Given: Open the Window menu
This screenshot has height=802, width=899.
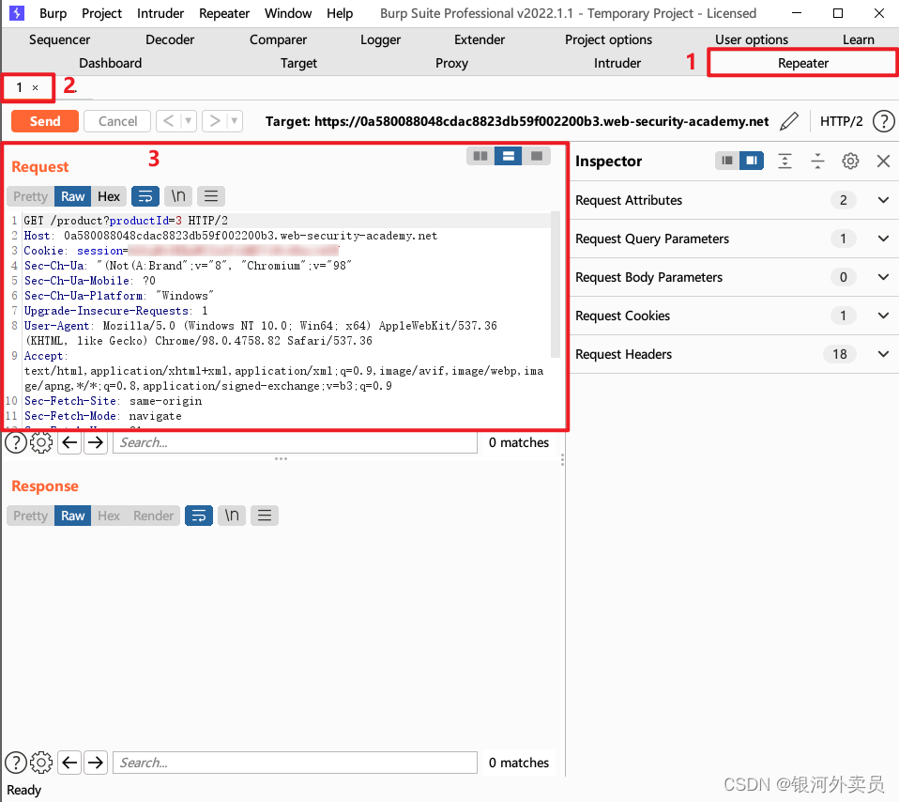Looking at the screenshot, I should tap(288, 13).
